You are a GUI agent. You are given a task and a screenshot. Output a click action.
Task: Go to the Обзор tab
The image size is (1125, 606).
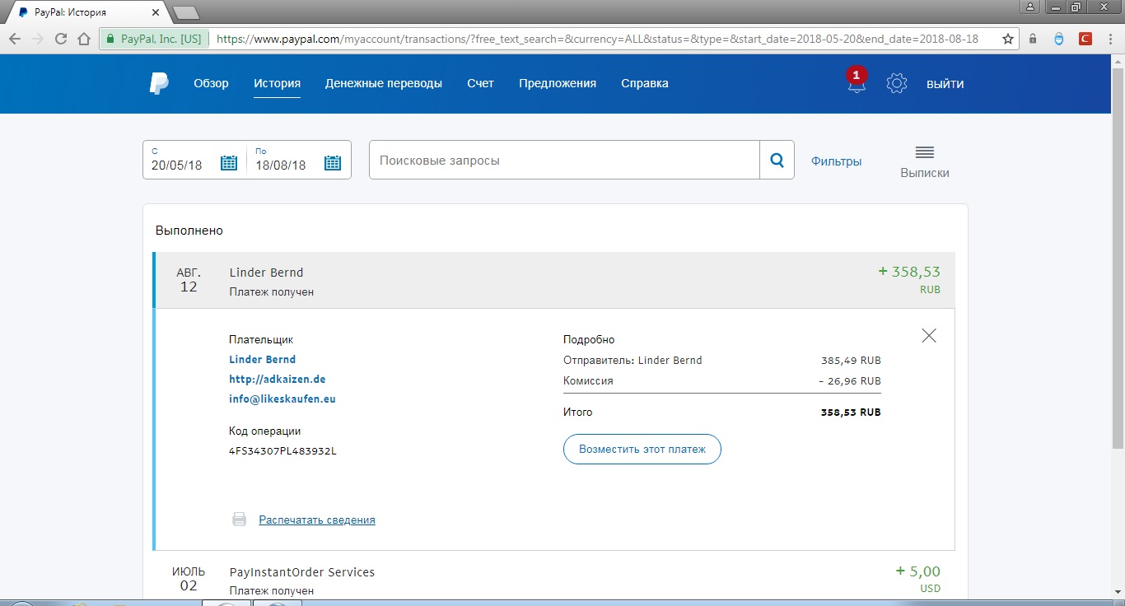coord(211,83)
